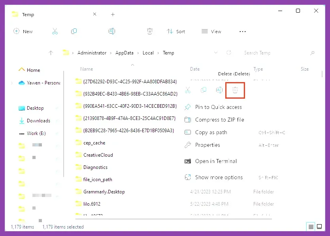Select the lilo.6912 folder
The image size is (330, 236).
88,204
